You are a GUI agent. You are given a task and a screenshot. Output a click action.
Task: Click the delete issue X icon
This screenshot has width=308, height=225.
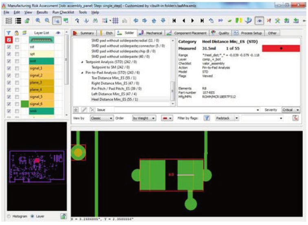click(x=92, y=110)
